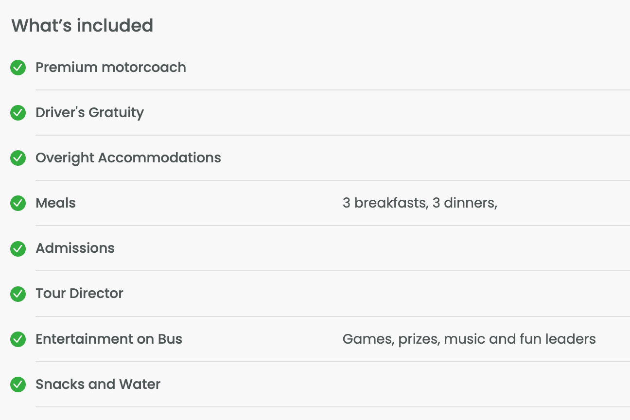Select the Admissions list item
Screen dimensions: 630x420
point(75,248)
